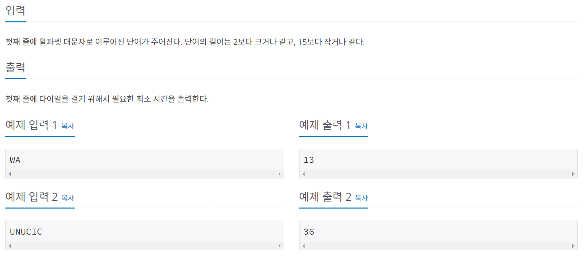
Task: Click the WA sample input text
Action: tap(15, 160)
